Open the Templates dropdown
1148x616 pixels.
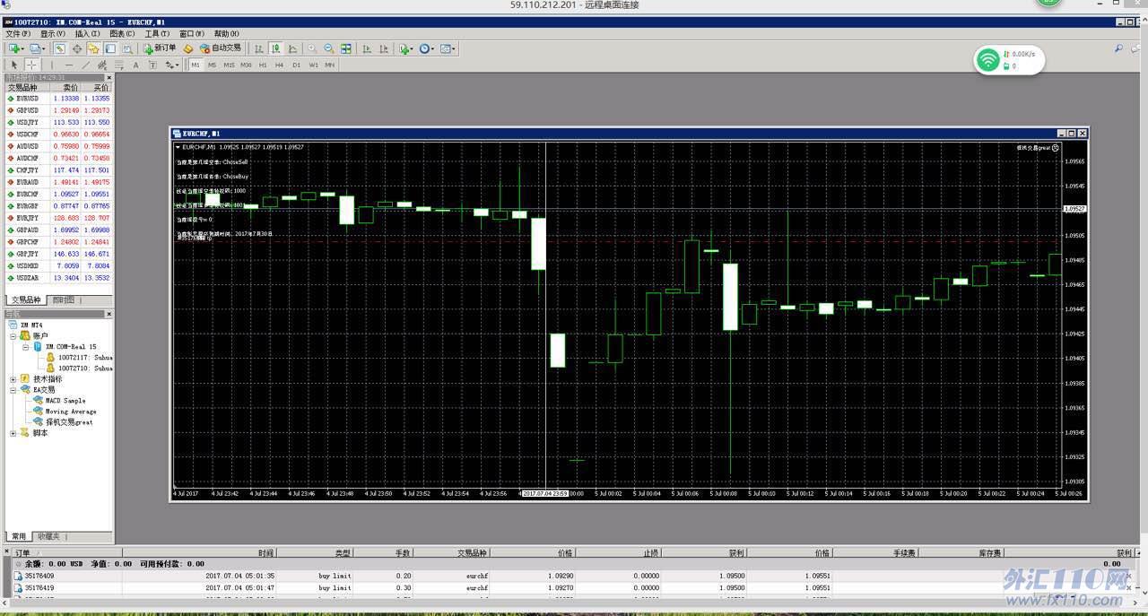click(x=447, y=48)
